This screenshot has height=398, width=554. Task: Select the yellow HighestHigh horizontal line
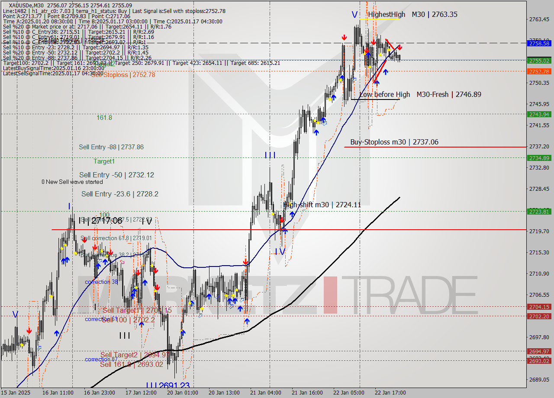point(380,19)
